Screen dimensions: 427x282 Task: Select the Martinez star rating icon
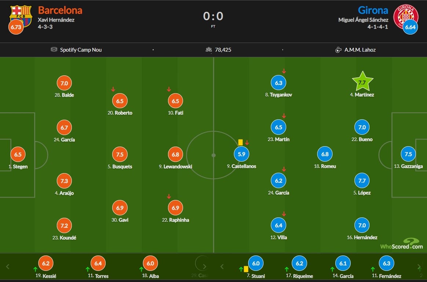tap(362, 82)
